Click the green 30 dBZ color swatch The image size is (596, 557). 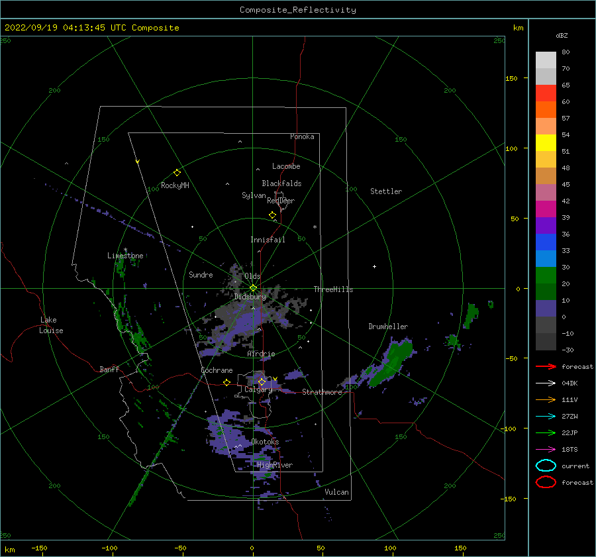[546, 275]
